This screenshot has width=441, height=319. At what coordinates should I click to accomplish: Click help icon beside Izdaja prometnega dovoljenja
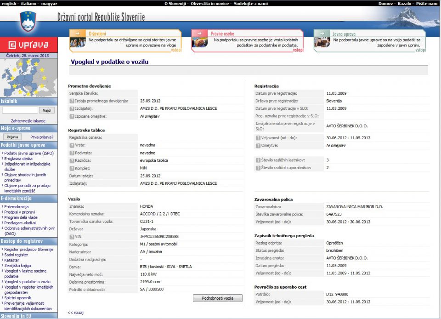72,101
